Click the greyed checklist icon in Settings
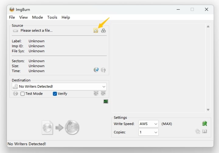Screen dimensions: 219x153 coord(197,131)
